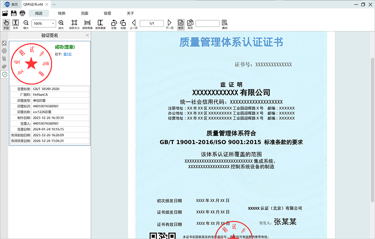This screenshot has height=239, width=375.
Task: Select the 有效结束日期 value 2026-12-26 15:06:21
Action: [48, 141]
